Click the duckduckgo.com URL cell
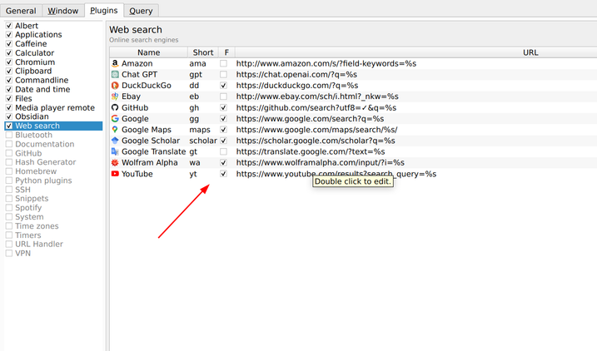 point(415,86)
